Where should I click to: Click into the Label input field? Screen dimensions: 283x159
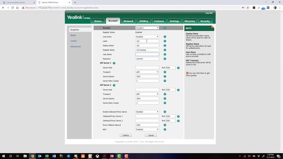coord(147,41)
